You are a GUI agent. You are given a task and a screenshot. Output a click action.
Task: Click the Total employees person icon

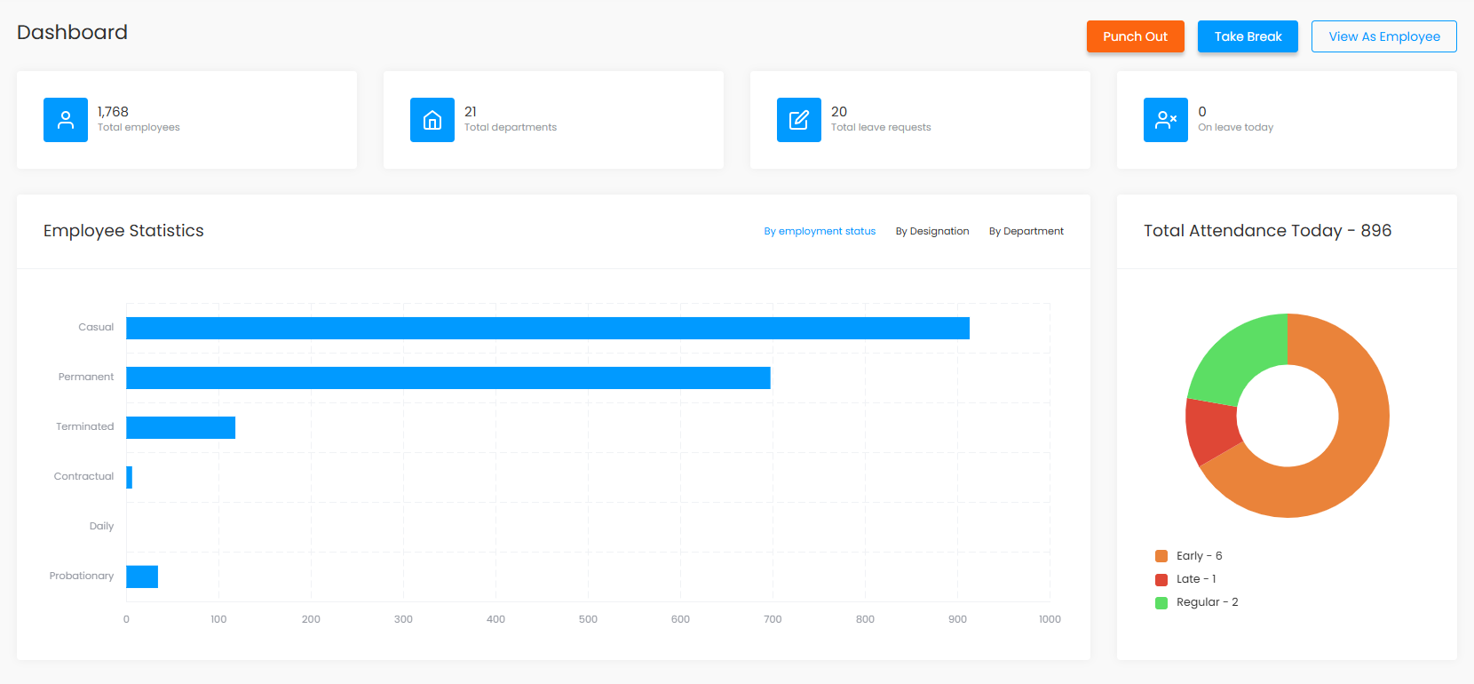point(66,120)
